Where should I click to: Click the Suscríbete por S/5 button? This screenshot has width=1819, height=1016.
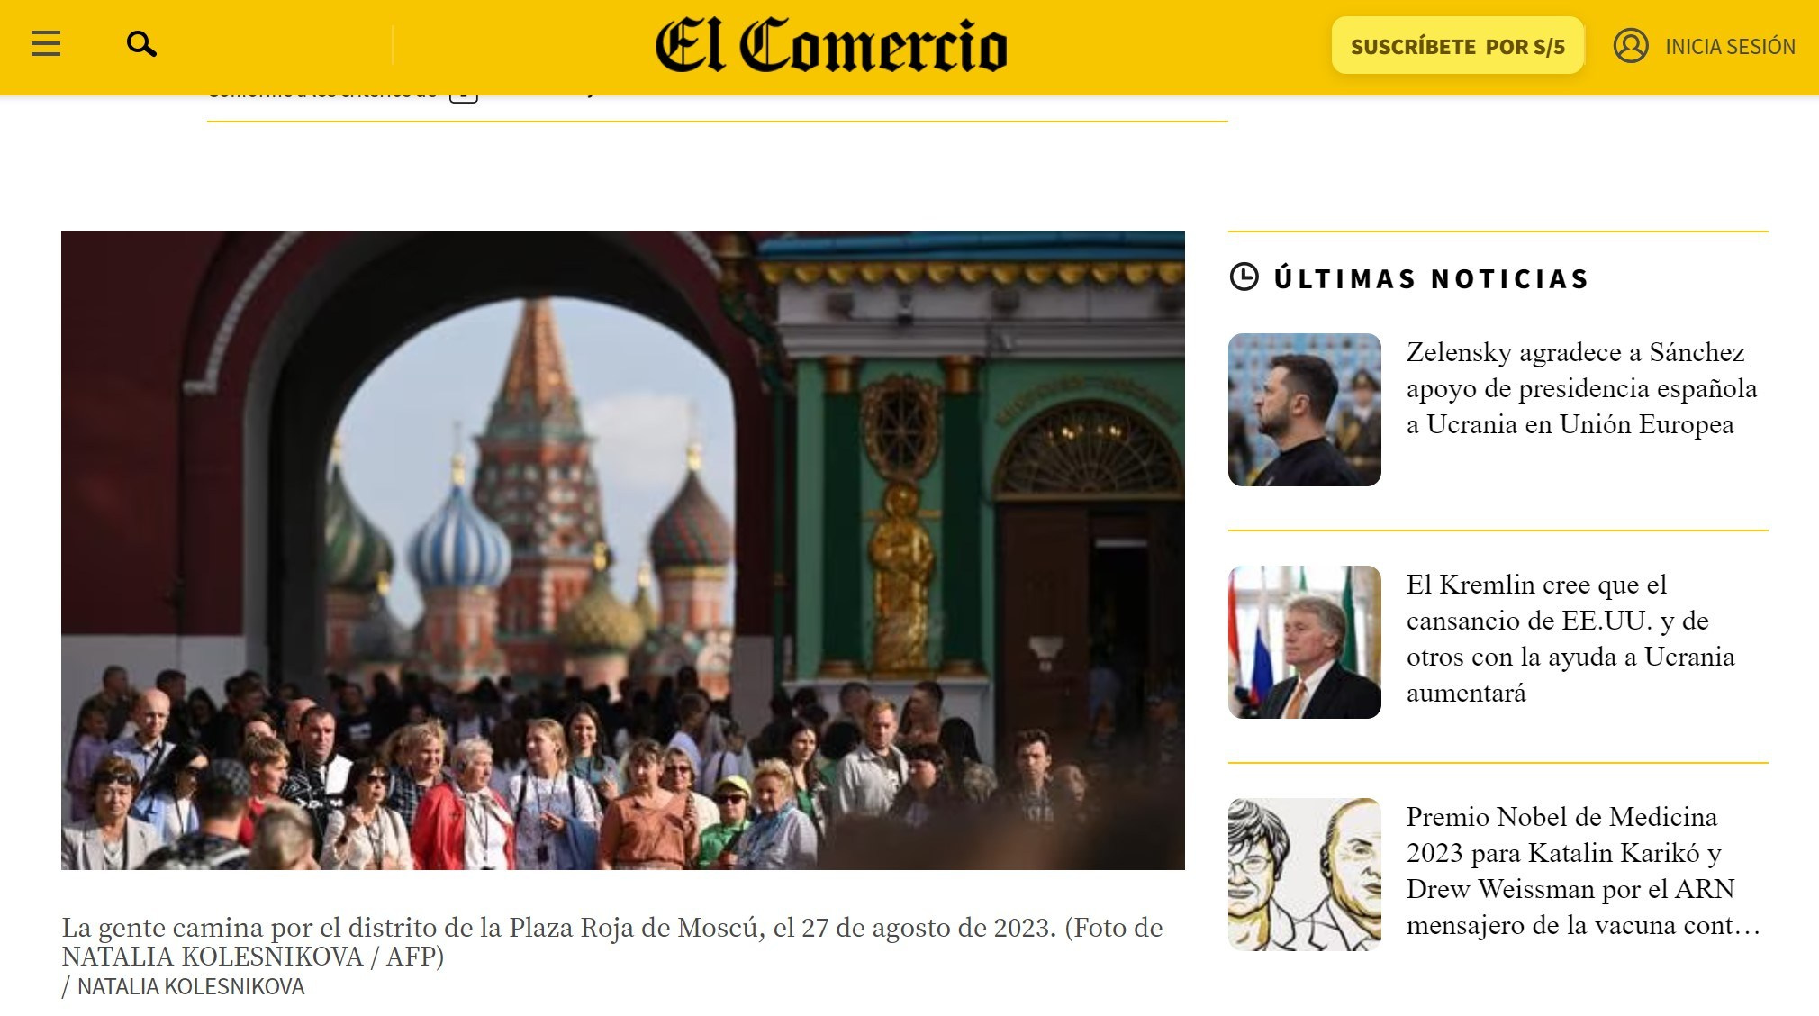tap(1457, 46)
